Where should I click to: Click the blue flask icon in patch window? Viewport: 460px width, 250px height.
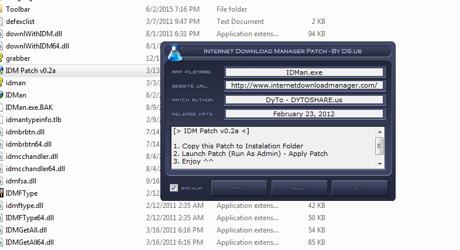[x=174, y=53]
